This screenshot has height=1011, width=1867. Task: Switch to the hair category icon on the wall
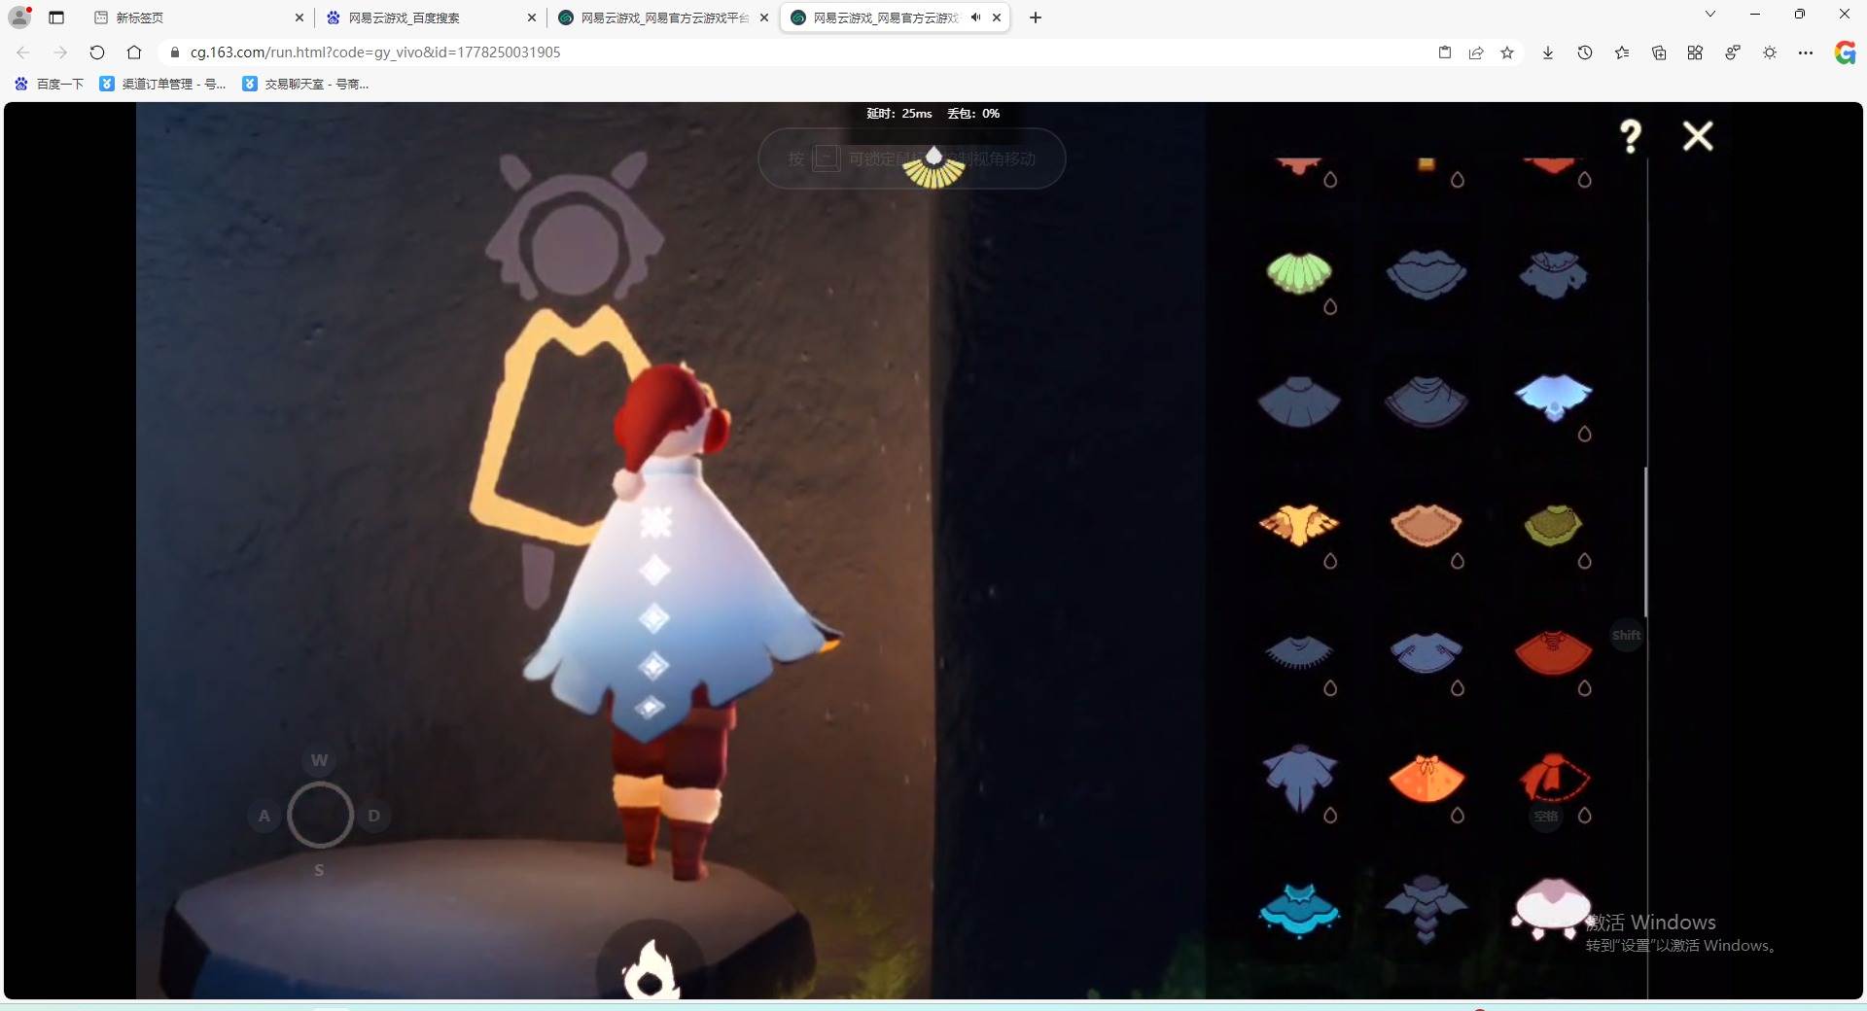pyautogui.click(x=575, y=227)
